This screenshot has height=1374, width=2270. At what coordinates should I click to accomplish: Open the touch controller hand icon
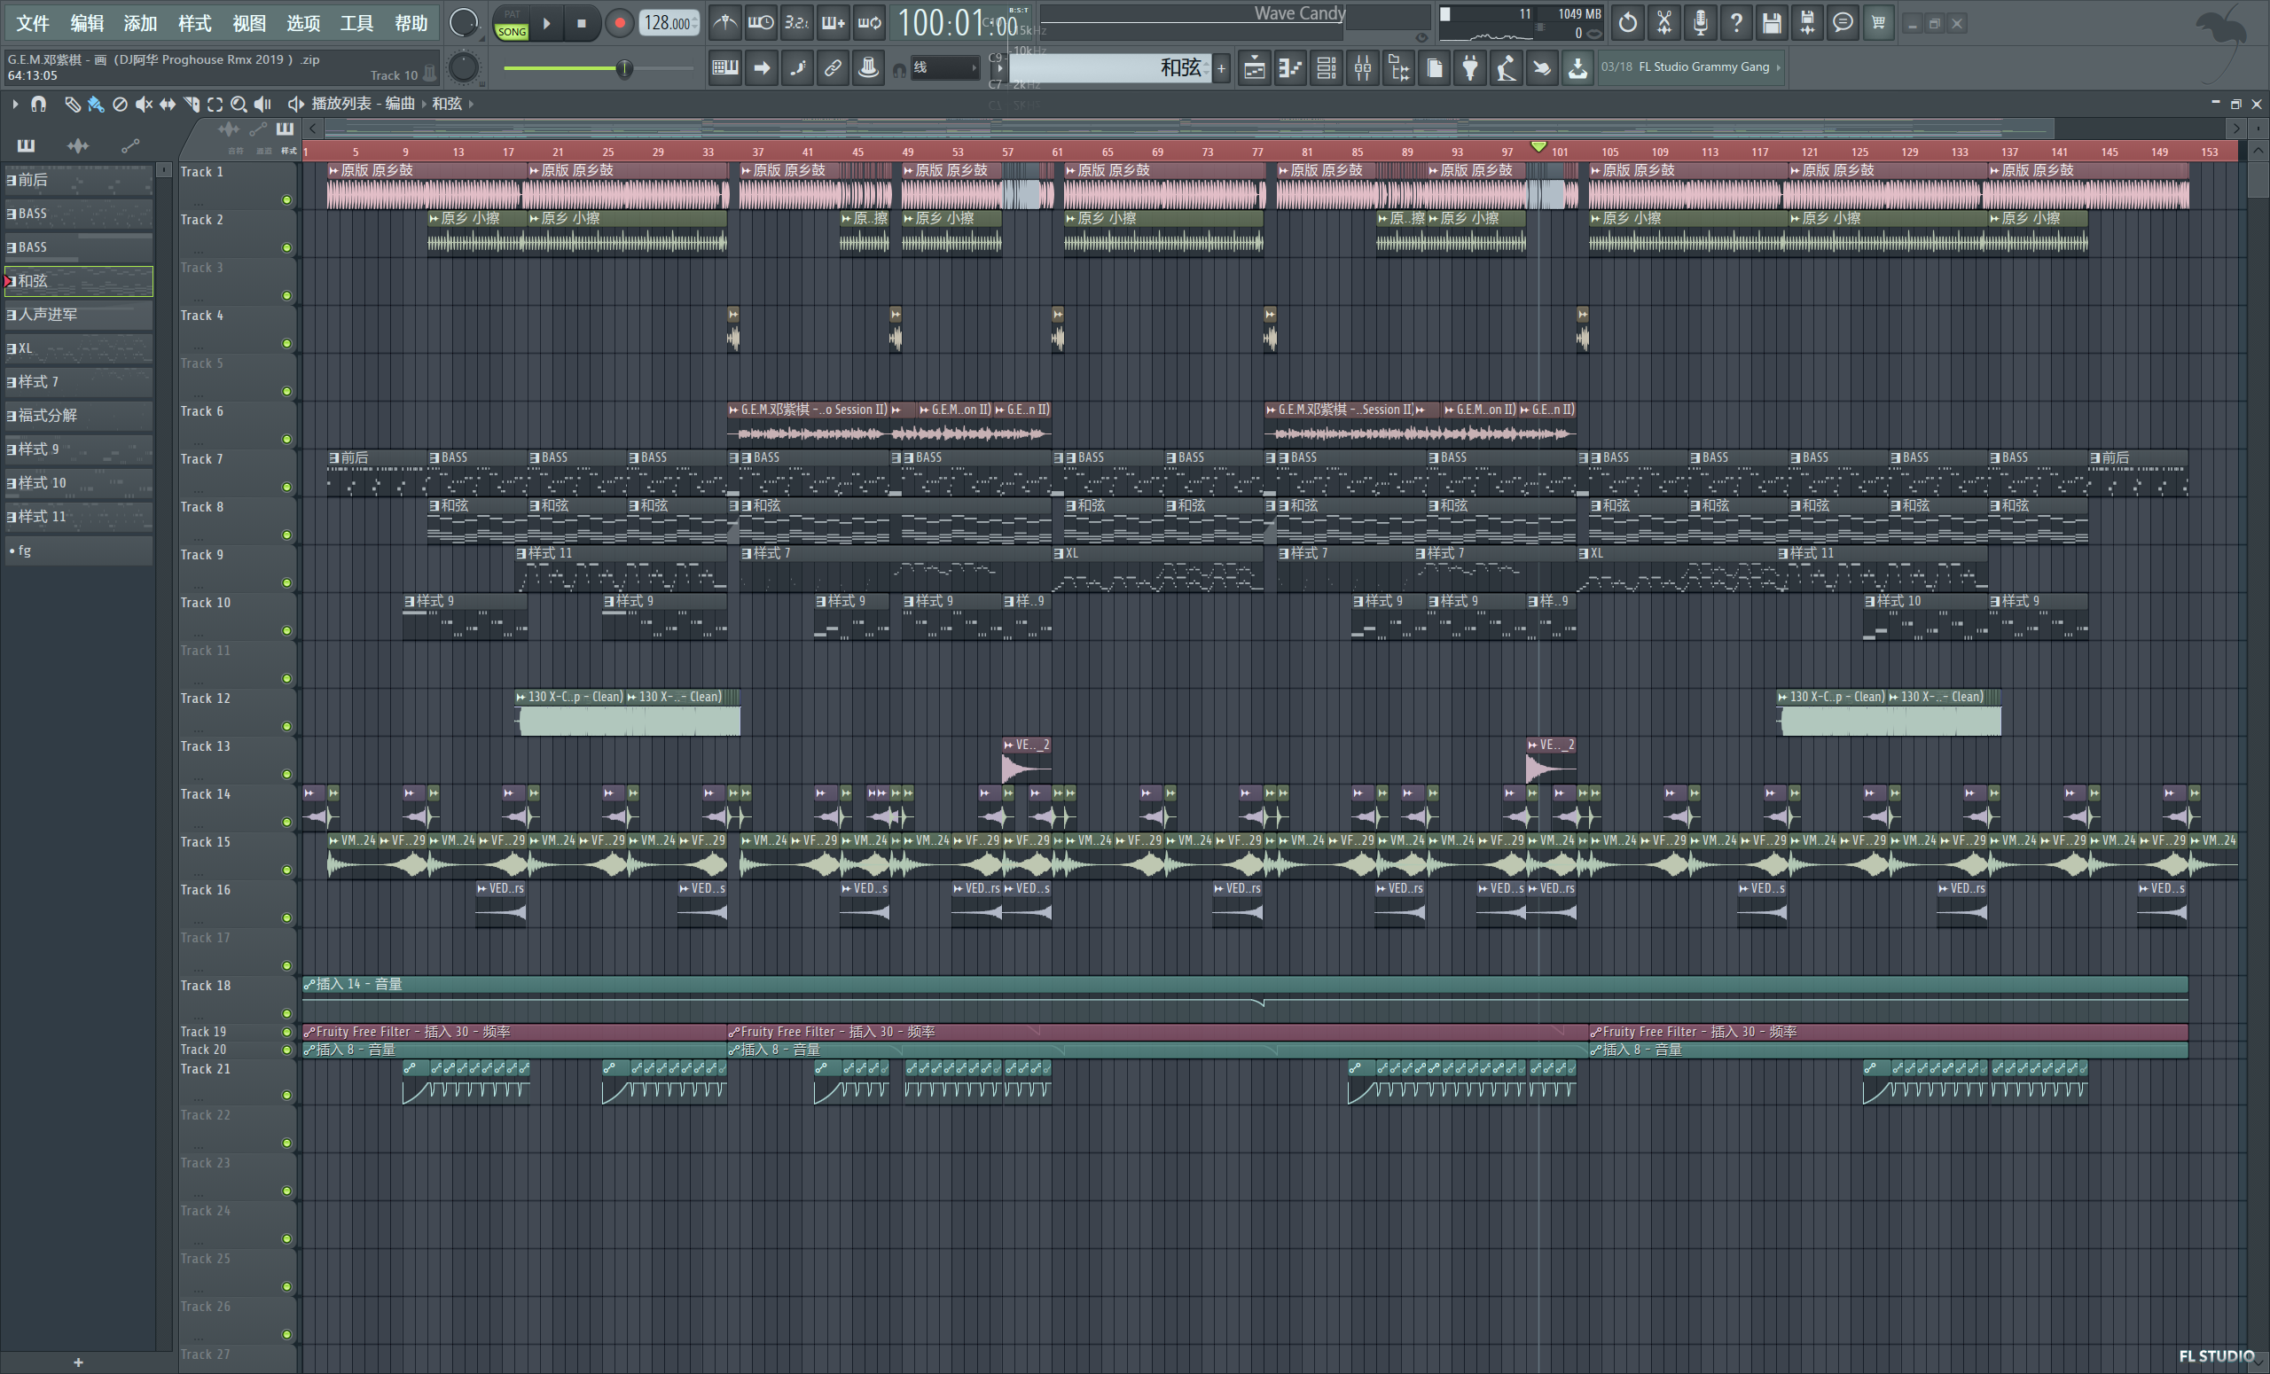[x=1542, y=67]
